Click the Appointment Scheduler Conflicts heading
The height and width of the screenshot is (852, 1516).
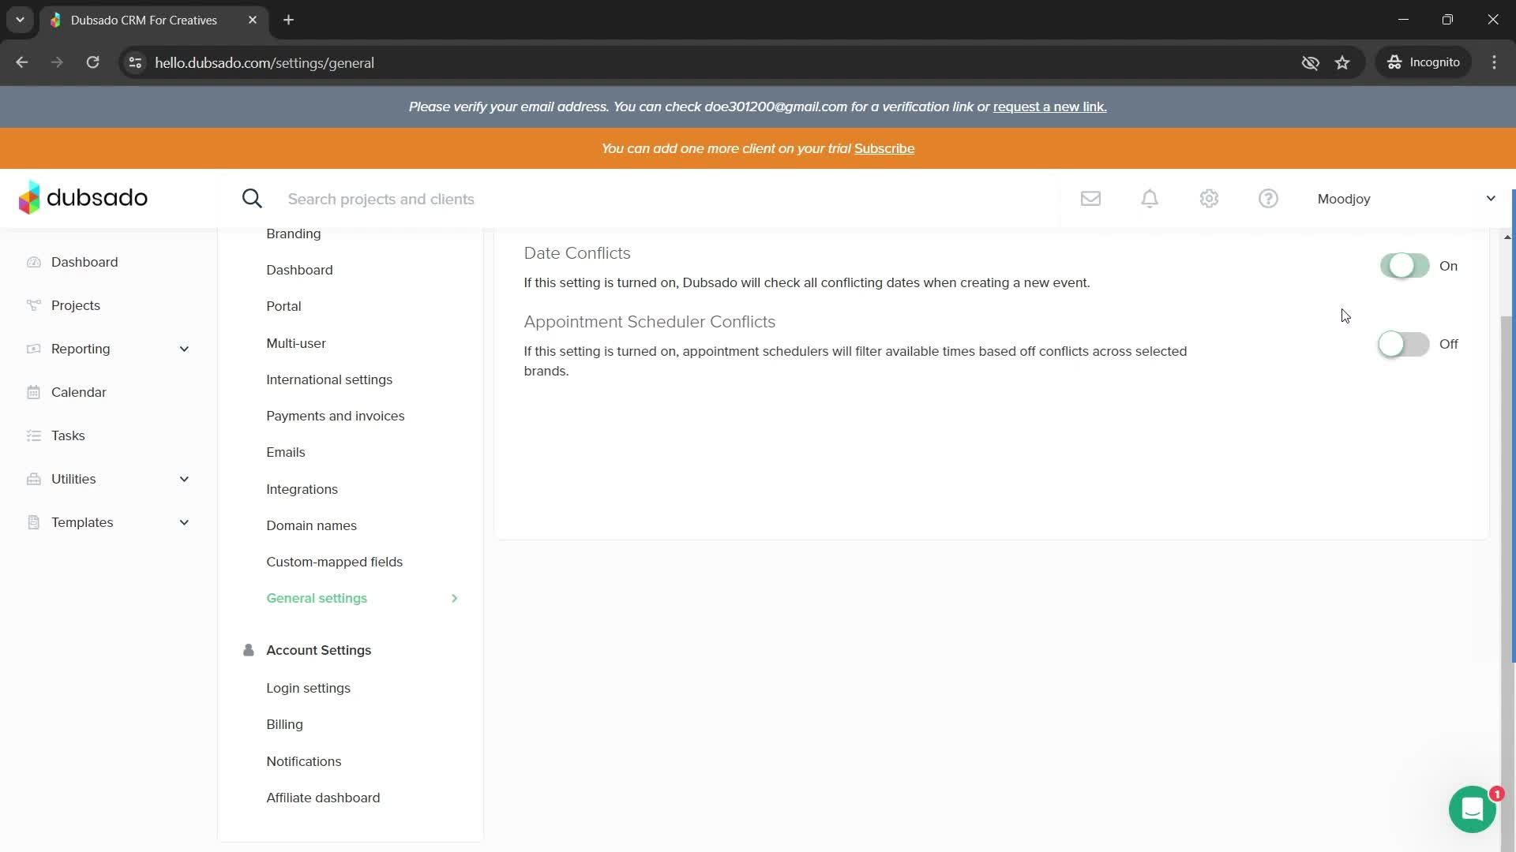pos(649,322)
